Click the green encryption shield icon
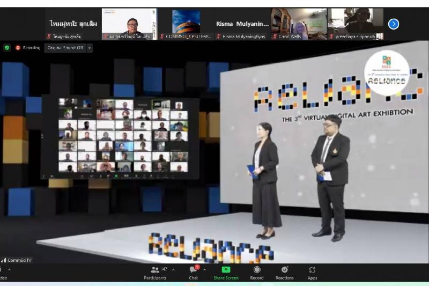Viewport: 429px width, 286px height. click(7, 48)
